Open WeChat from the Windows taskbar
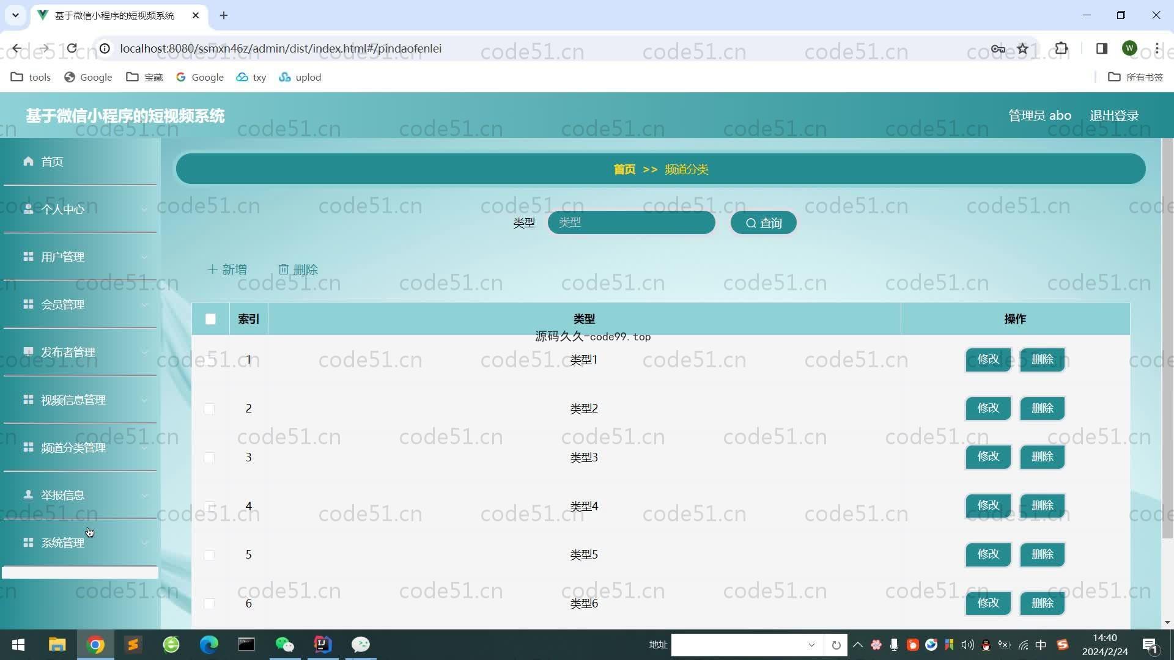The image size is (1174, 660). (285, 645)
